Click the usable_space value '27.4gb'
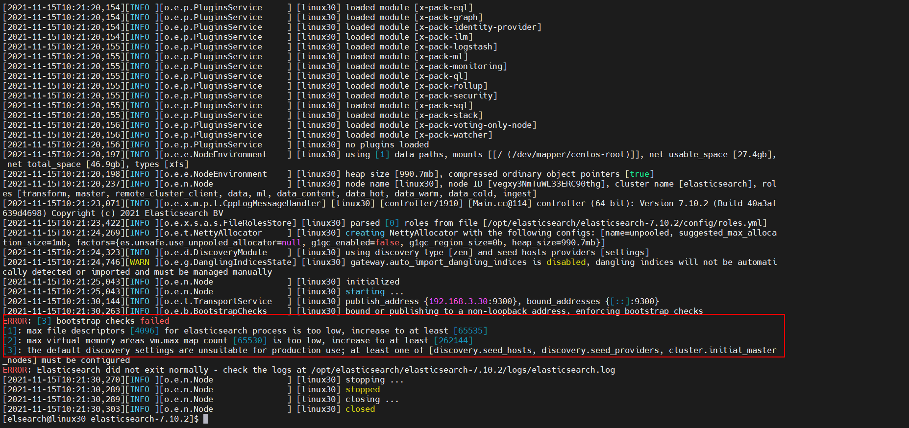The height and width of the screenshot is (428, 909). click(752, 154)
